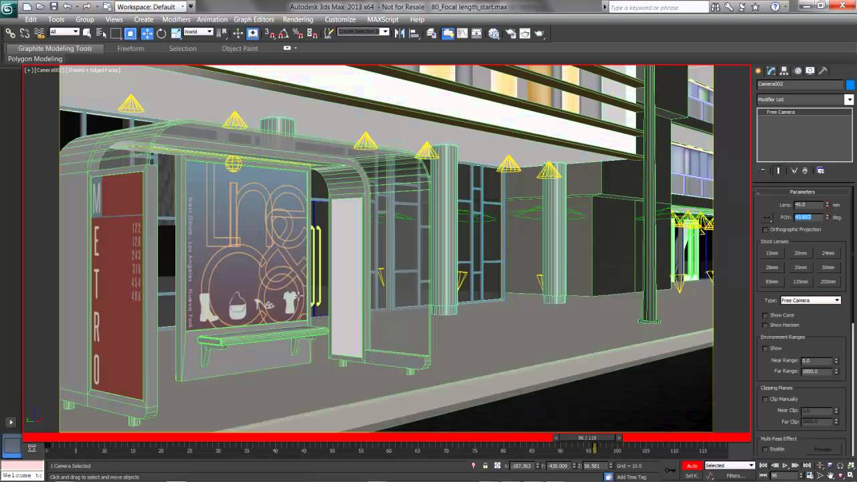Toggle Set Key mode button
857x482 pixels.
coord(692,476)
